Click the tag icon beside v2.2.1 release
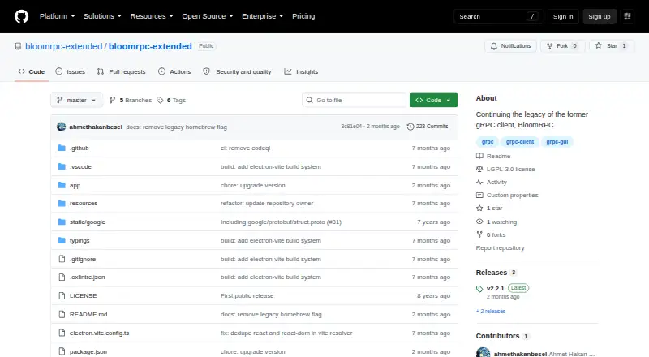Screen dimensions: 649x357 479,289
